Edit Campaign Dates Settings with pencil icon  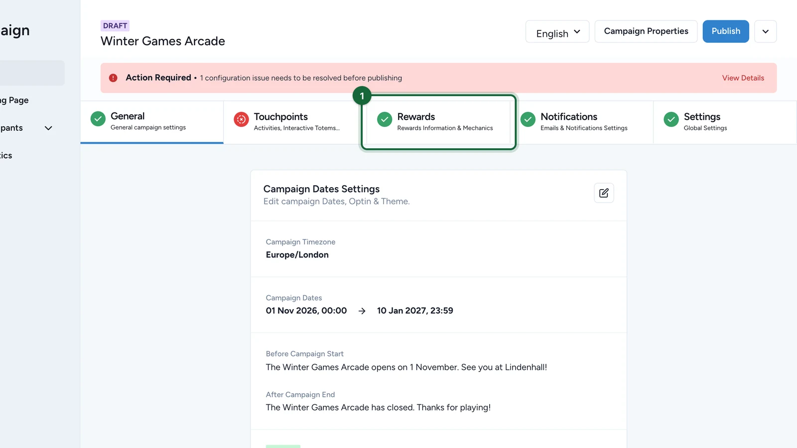click(604, 193)
